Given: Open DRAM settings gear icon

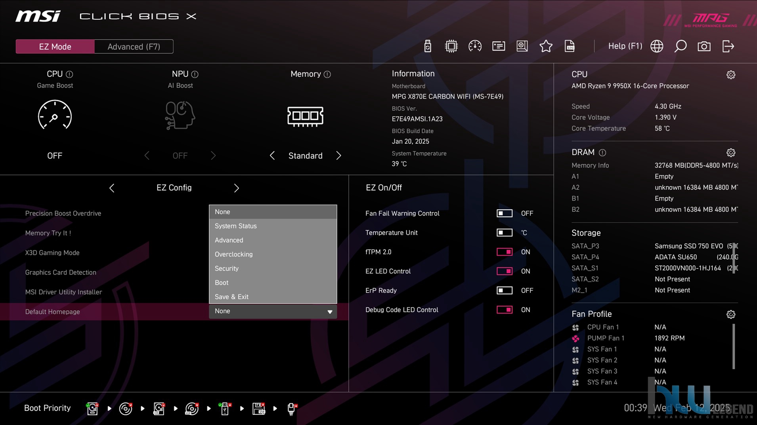Looking at the screenshot, I should [731, 153].
